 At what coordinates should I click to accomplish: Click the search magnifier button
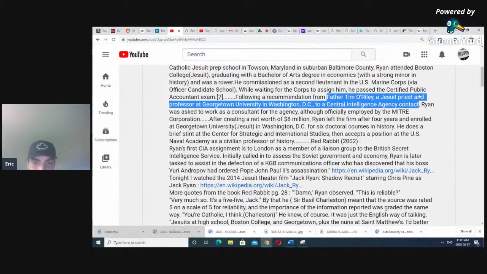coord(363,54)
